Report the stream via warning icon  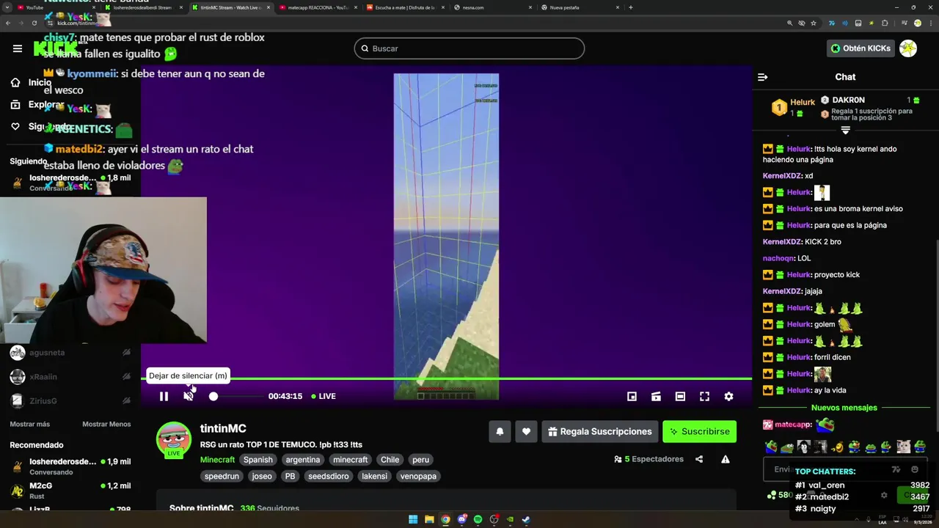pos(726,459)
